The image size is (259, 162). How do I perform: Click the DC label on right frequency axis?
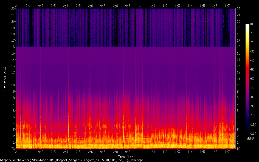point(238,149)
